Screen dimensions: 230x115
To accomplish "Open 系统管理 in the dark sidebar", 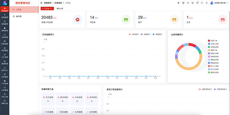I will pyautogui.click(x=5, y=75).
